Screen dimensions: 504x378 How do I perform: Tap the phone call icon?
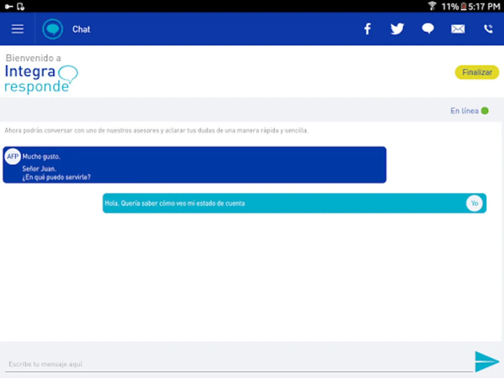[x=488, y=29]
